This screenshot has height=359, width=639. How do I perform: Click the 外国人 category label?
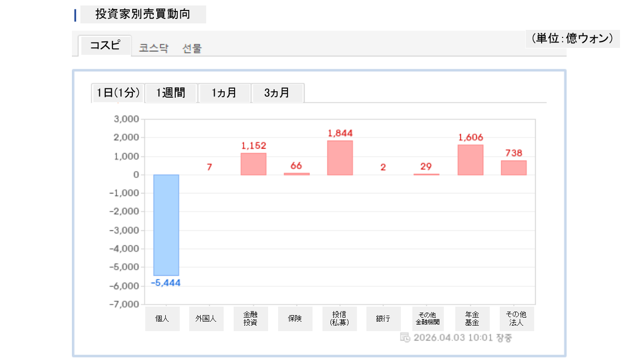[206, 319]
